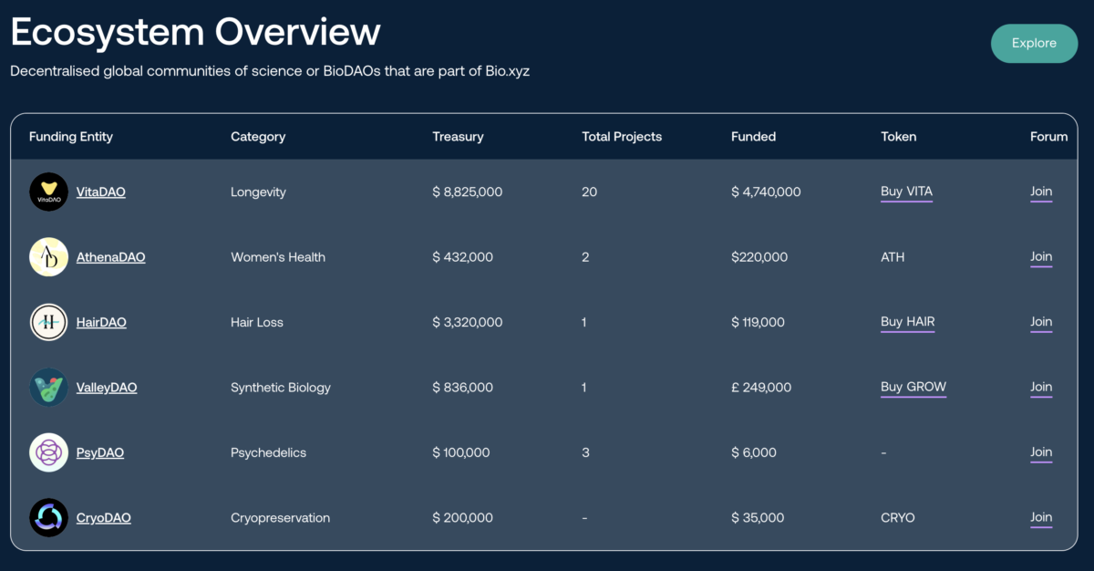Join the VitaDAO forum

pyautogui.click(x=1041, y=192)
